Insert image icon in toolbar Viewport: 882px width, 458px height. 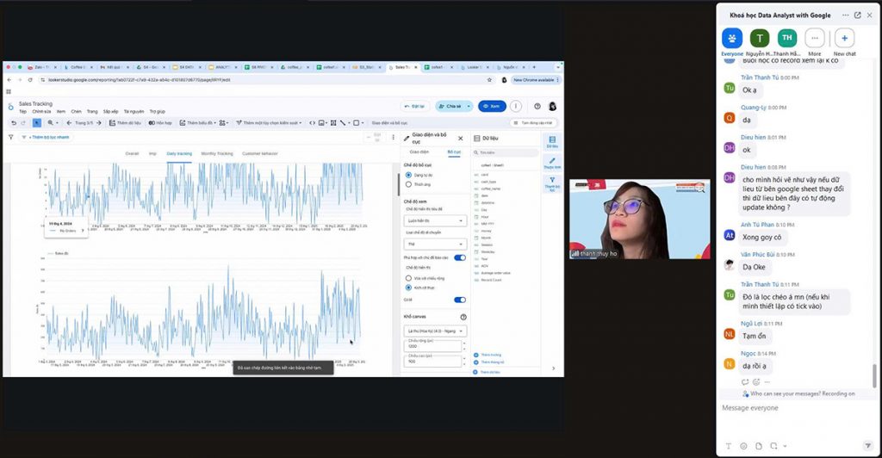point(321,122)
